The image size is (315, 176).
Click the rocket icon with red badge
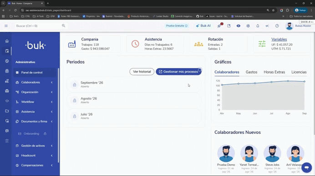[219, 26]
